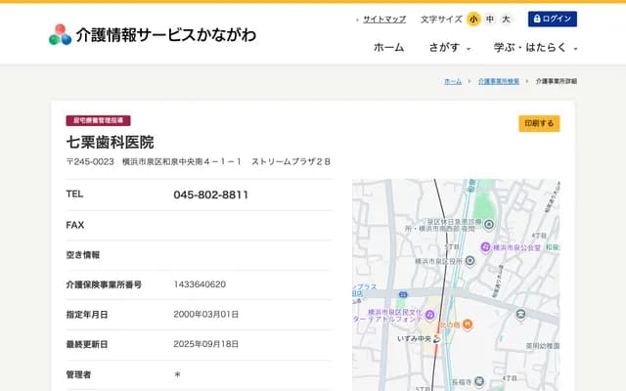The width and height of the screenshot is (626, 391).
Task: Expand the さがす dropdown menu
Action: pyautogui.click(x=450, y=47)
